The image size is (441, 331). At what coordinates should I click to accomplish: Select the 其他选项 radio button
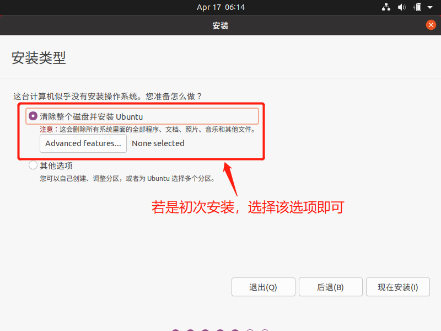point(33,165)
